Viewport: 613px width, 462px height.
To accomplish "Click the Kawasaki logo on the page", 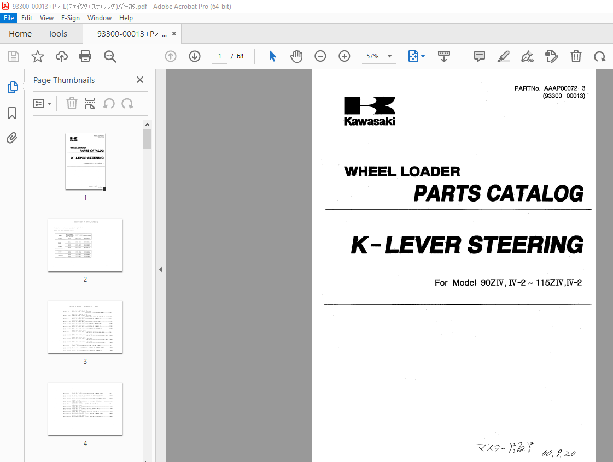I will pyautogui.click(x=370, y=111).
